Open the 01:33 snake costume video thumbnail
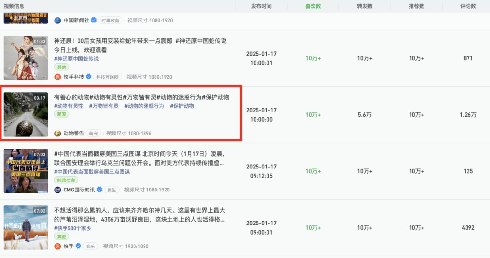The image size is (490, 258). tap(26, 58)
